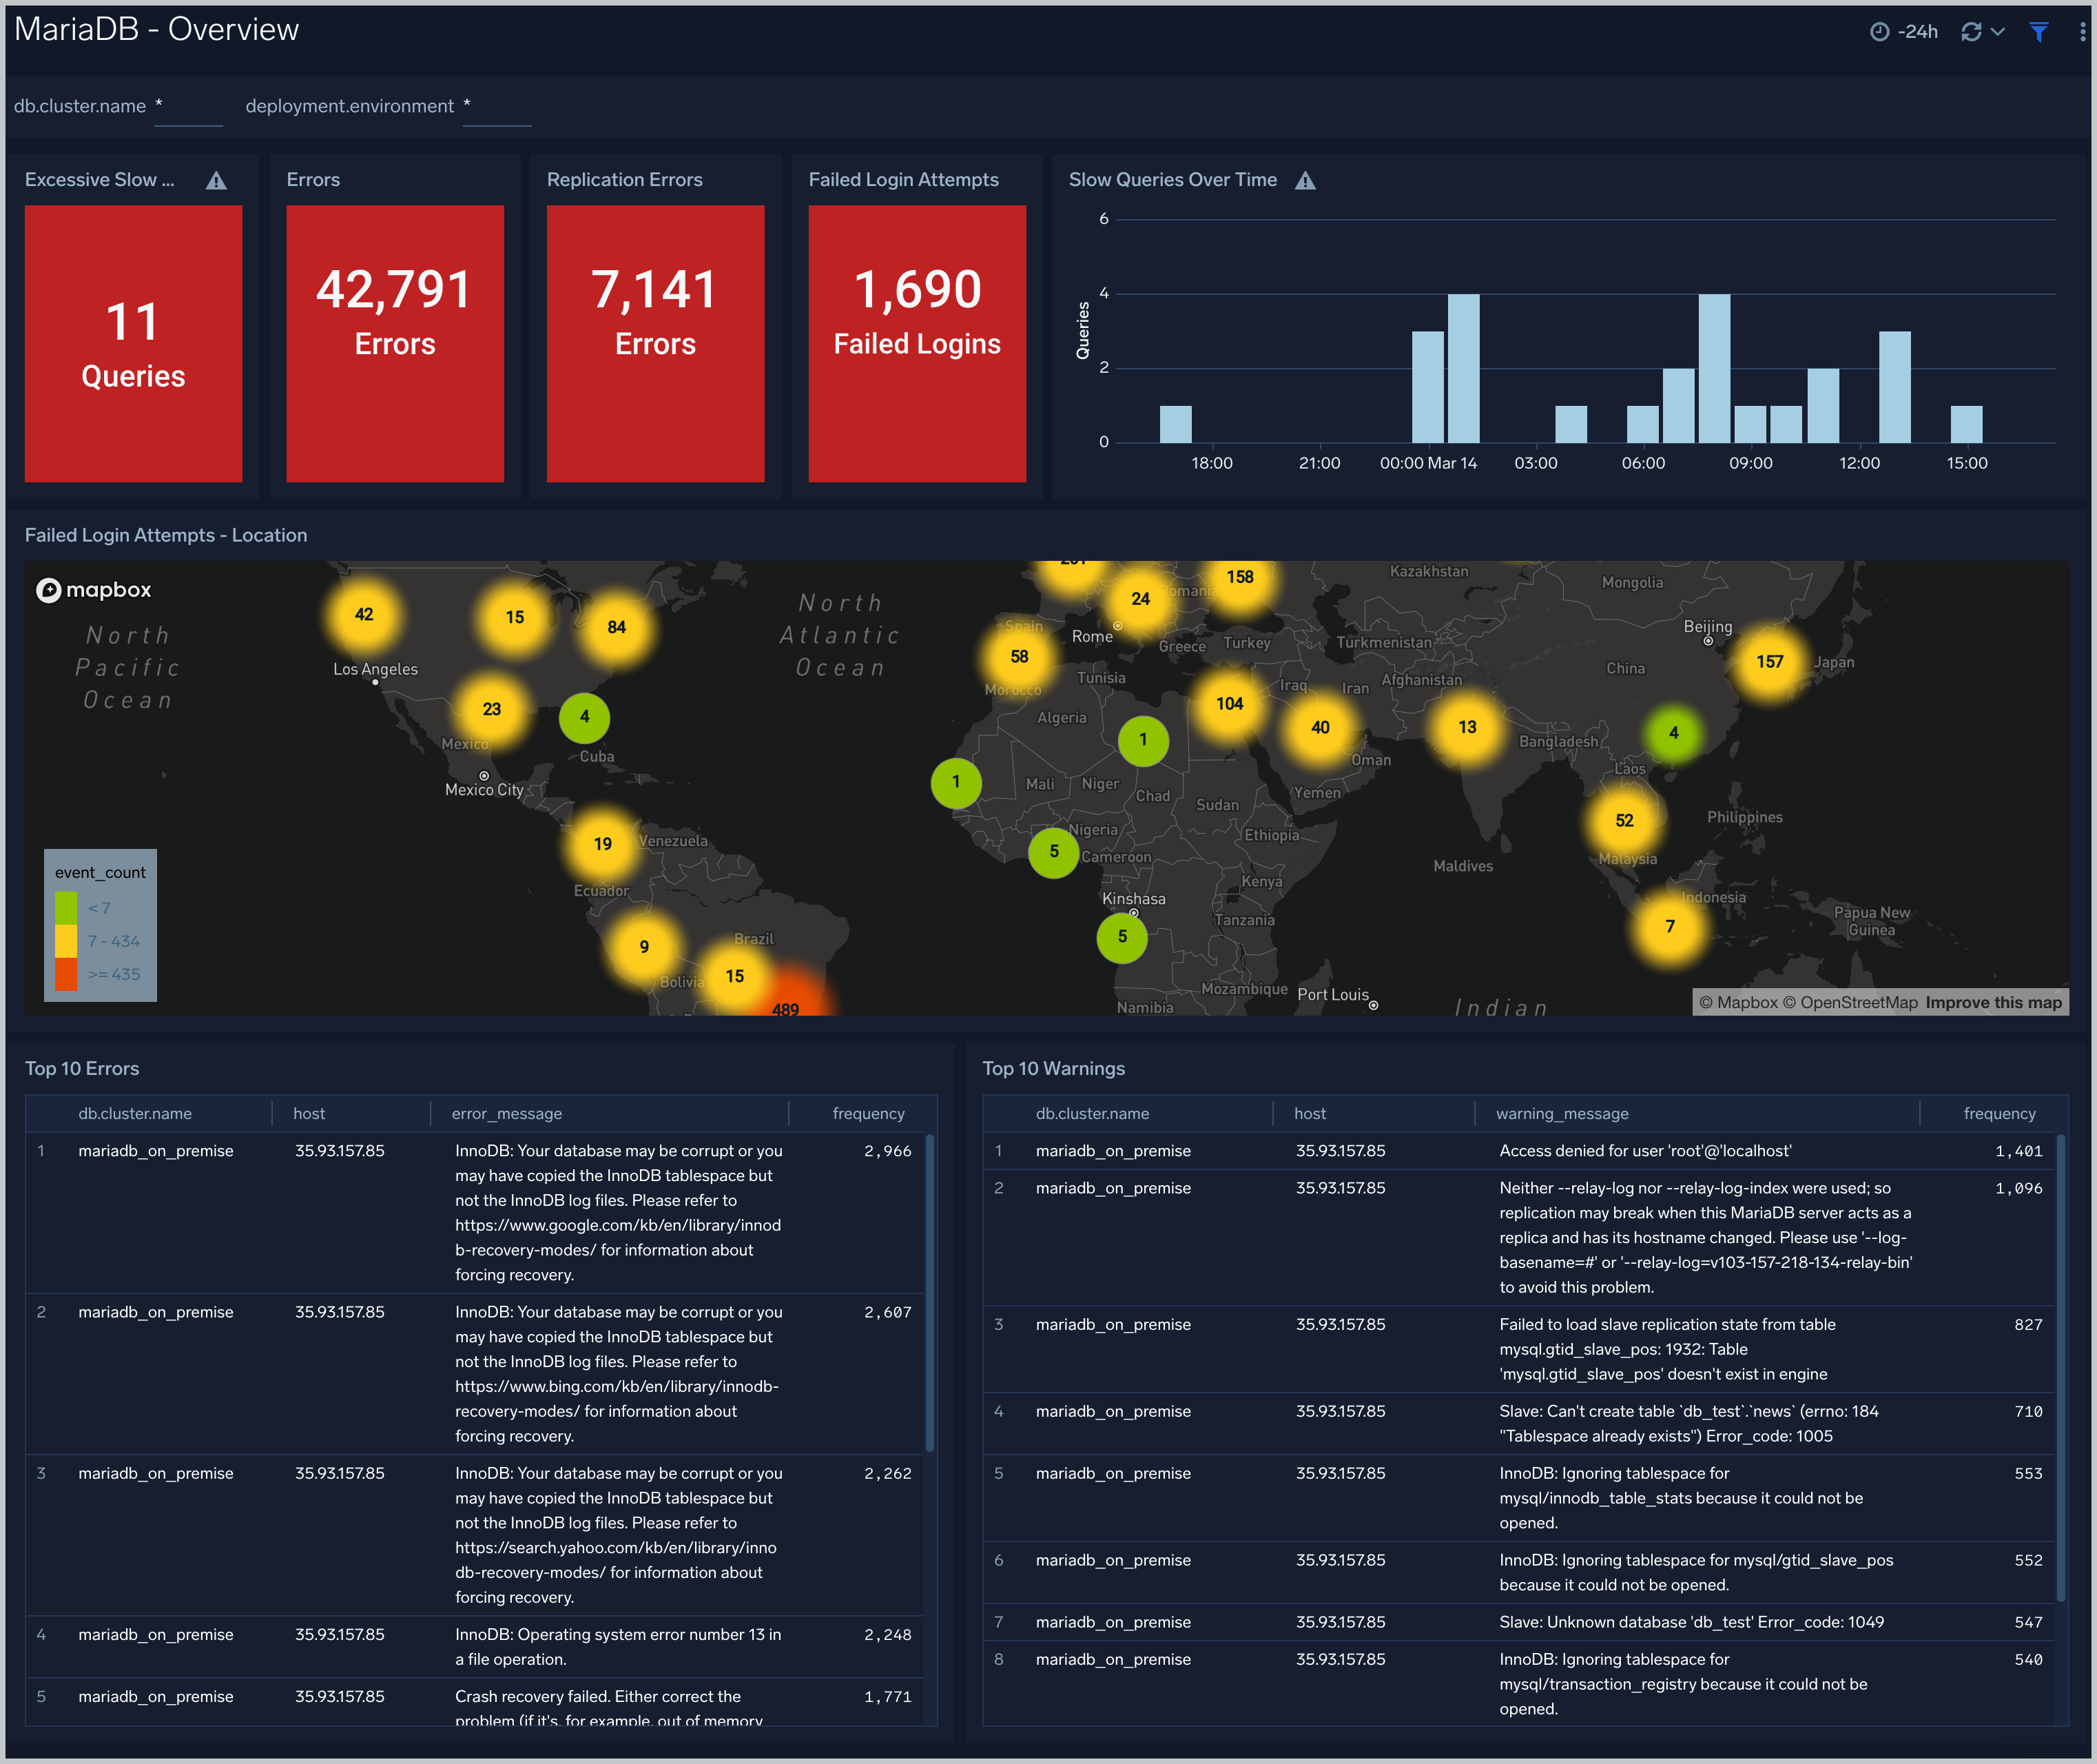This screenshot has height=1764, width=2097.
Task: Toggle the dashboard filter funnel icon
Action: tap(2039, 32)
